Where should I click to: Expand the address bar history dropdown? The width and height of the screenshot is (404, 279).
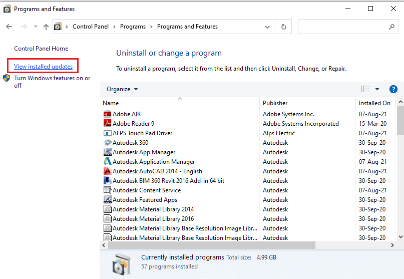pos(267,27)
